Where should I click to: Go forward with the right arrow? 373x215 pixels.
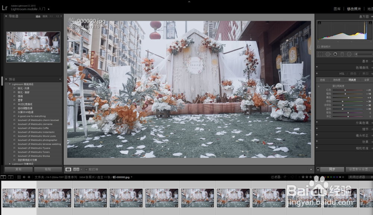(x=29, y=177)
